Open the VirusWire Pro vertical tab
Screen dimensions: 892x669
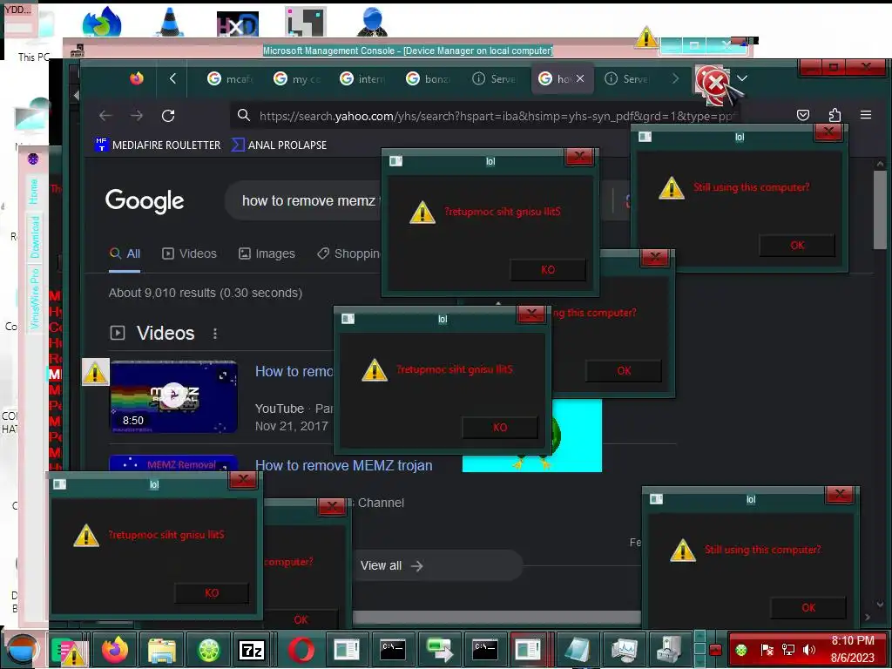click(x=34, y=300)
